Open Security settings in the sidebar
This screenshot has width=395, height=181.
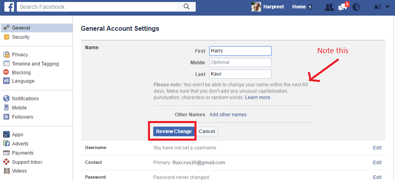(20, 37)
